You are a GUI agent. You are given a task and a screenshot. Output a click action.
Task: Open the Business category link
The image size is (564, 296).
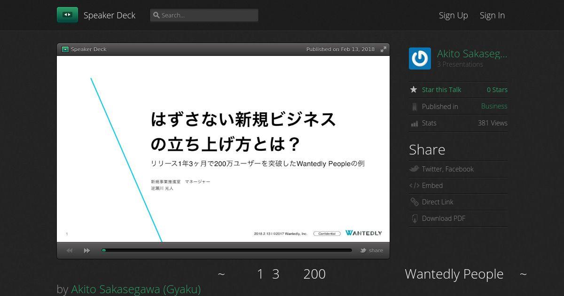coord(494,106)
